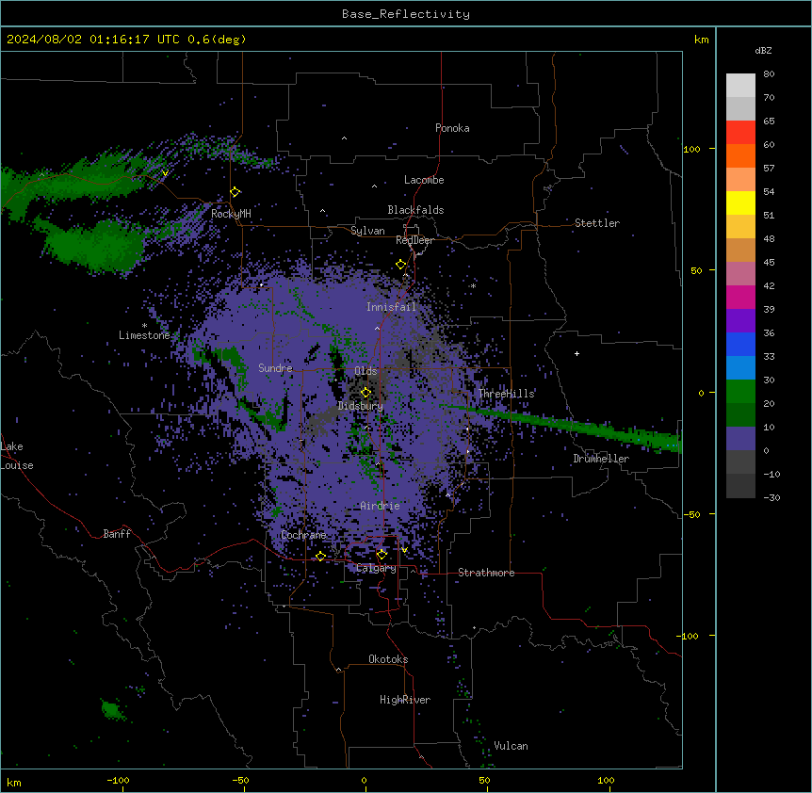Click the Okotoks label
The height and width of the screenshot is (793, 812).
tap(388, 659)
